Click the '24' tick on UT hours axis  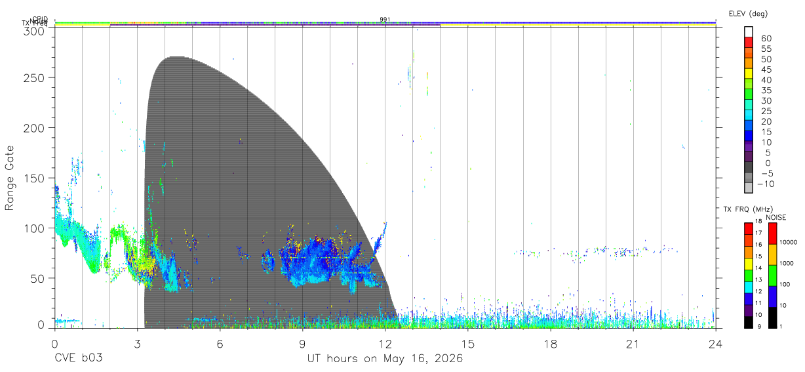(x=716, y=343)
